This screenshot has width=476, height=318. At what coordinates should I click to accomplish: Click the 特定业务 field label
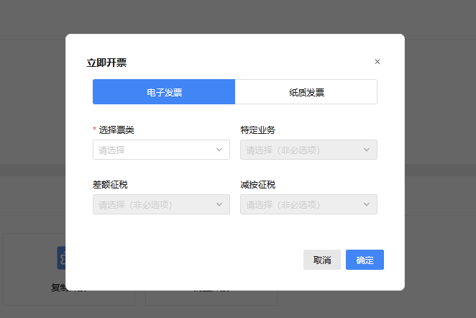click(x=257, y=130)
